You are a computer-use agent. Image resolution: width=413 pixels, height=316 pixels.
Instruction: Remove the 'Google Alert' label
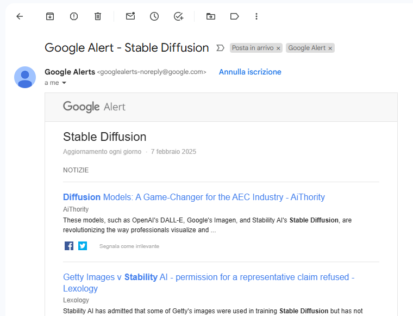point(330,48)
